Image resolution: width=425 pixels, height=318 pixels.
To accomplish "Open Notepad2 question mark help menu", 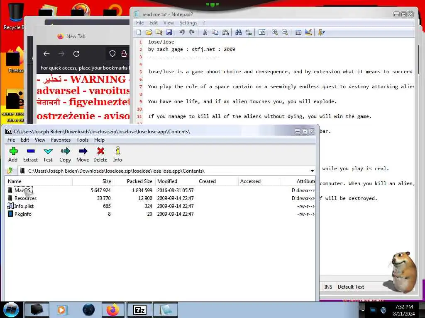I will click(x=204, y=23).
